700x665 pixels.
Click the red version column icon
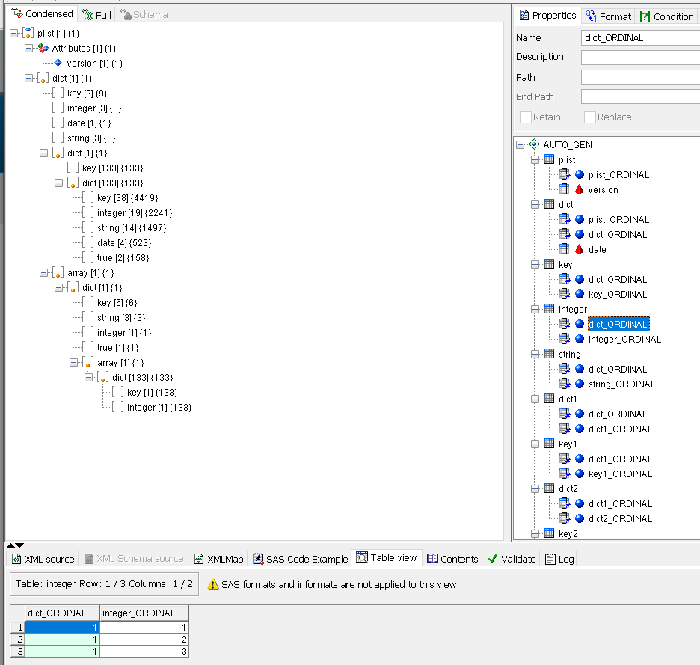[579, 189]
